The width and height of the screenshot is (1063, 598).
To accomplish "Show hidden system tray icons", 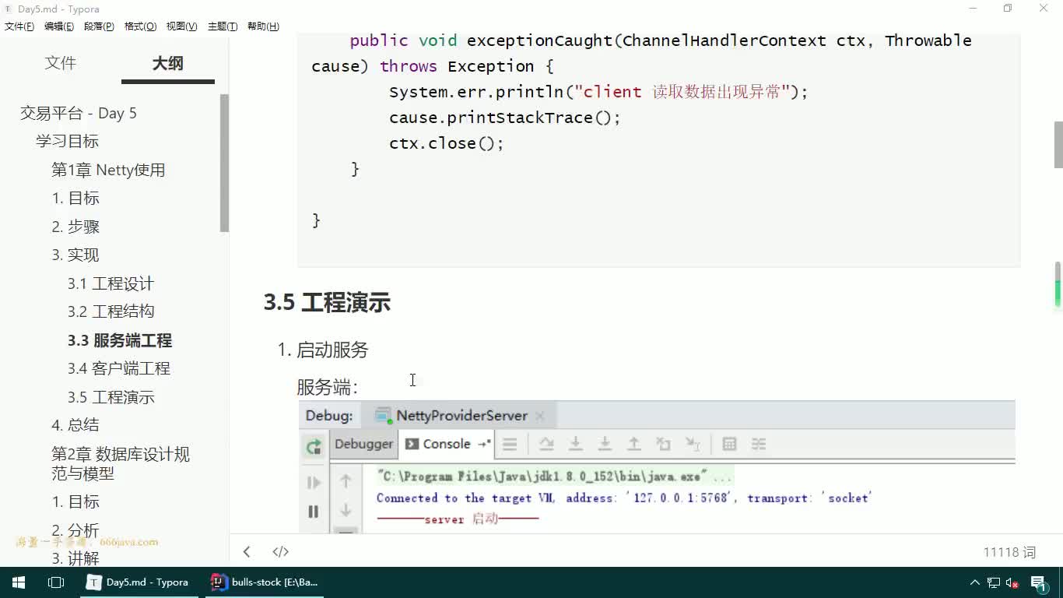I will point(974,582).
